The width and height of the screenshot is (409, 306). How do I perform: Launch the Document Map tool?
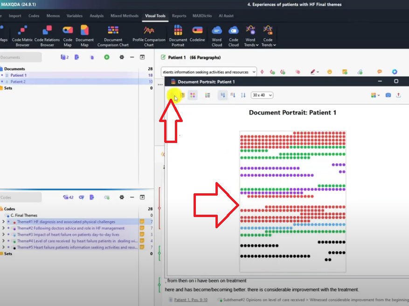(84, 36)
